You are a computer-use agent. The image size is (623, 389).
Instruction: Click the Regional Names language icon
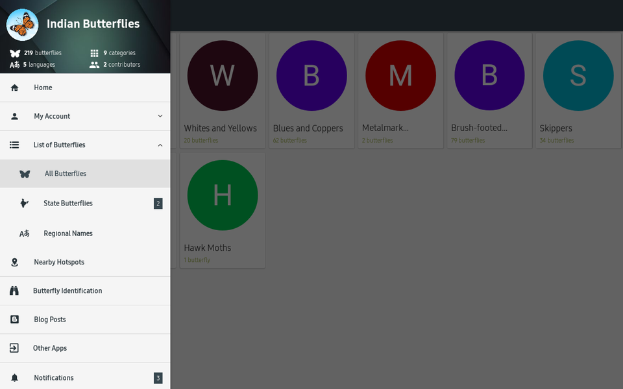point(24,233)
